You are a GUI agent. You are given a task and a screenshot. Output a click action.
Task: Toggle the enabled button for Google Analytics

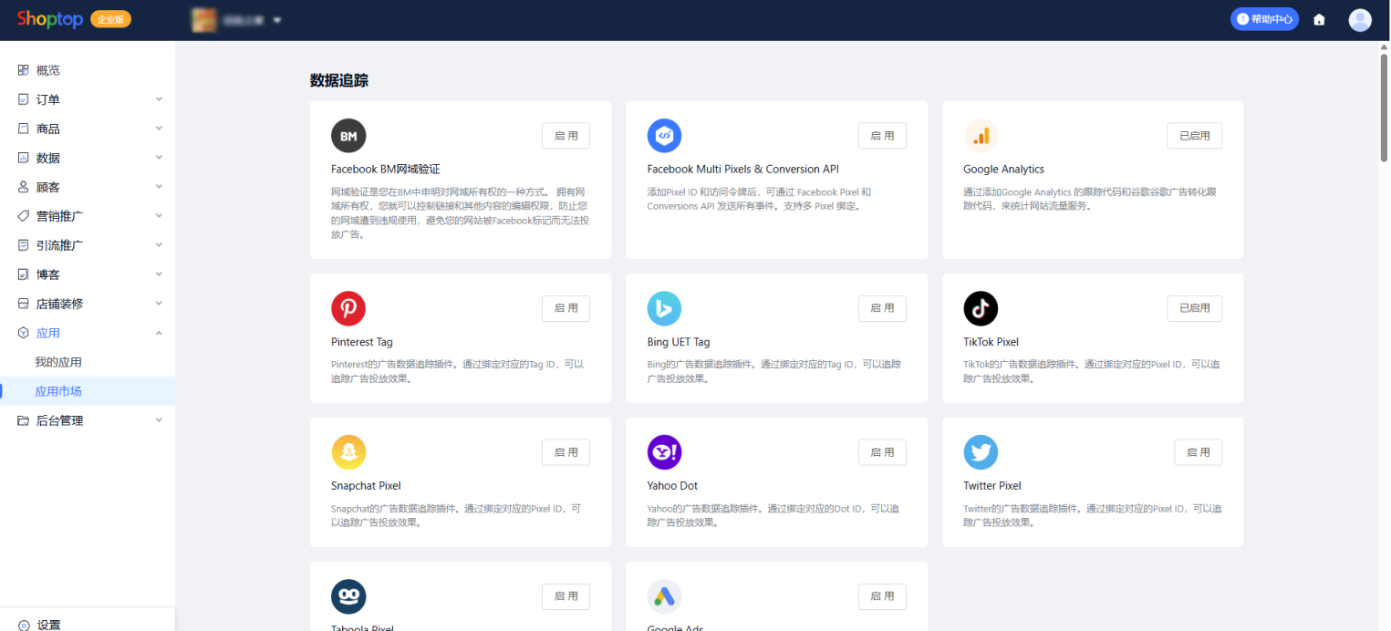(x=1194, y=136)
